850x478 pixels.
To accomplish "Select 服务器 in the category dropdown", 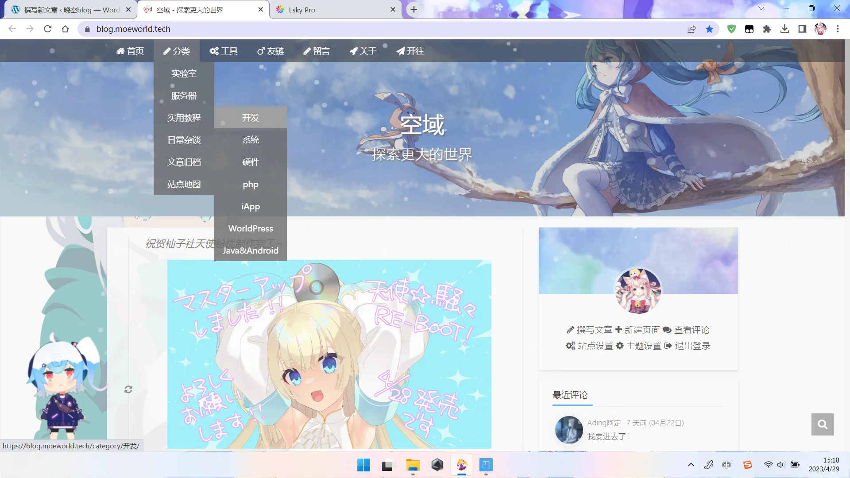I will point(184,96).
